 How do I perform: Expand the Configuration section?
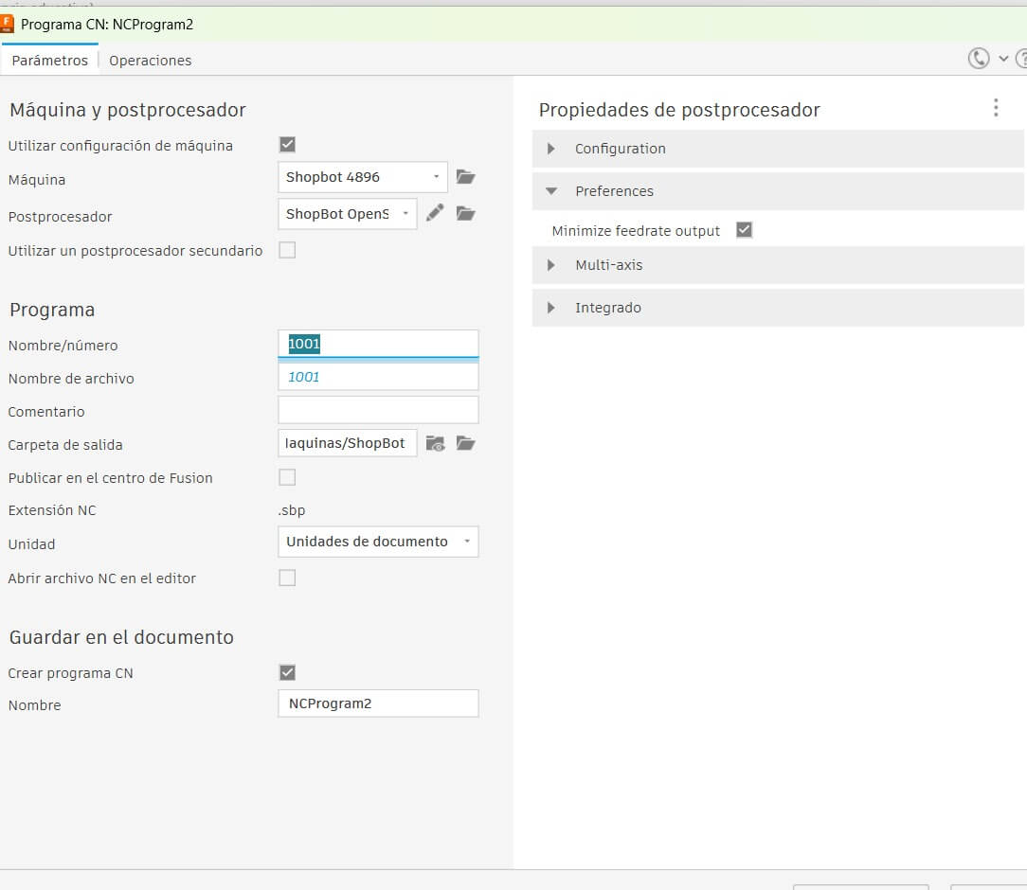click(x=778, y=149)
